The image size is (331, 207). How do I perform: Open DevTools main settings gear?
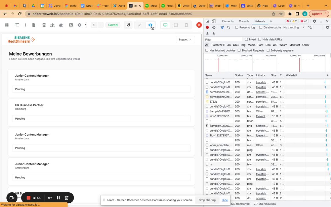click(x=314, y=21)
